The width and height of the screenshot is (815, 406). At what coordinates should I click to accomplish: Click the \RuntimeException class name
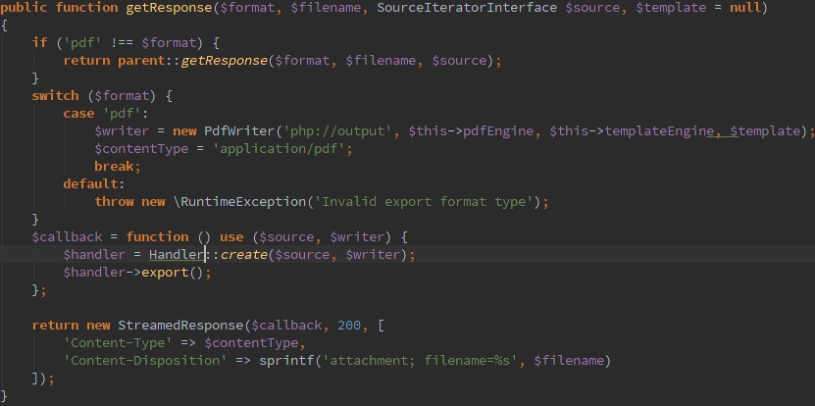tap(239, 202)
